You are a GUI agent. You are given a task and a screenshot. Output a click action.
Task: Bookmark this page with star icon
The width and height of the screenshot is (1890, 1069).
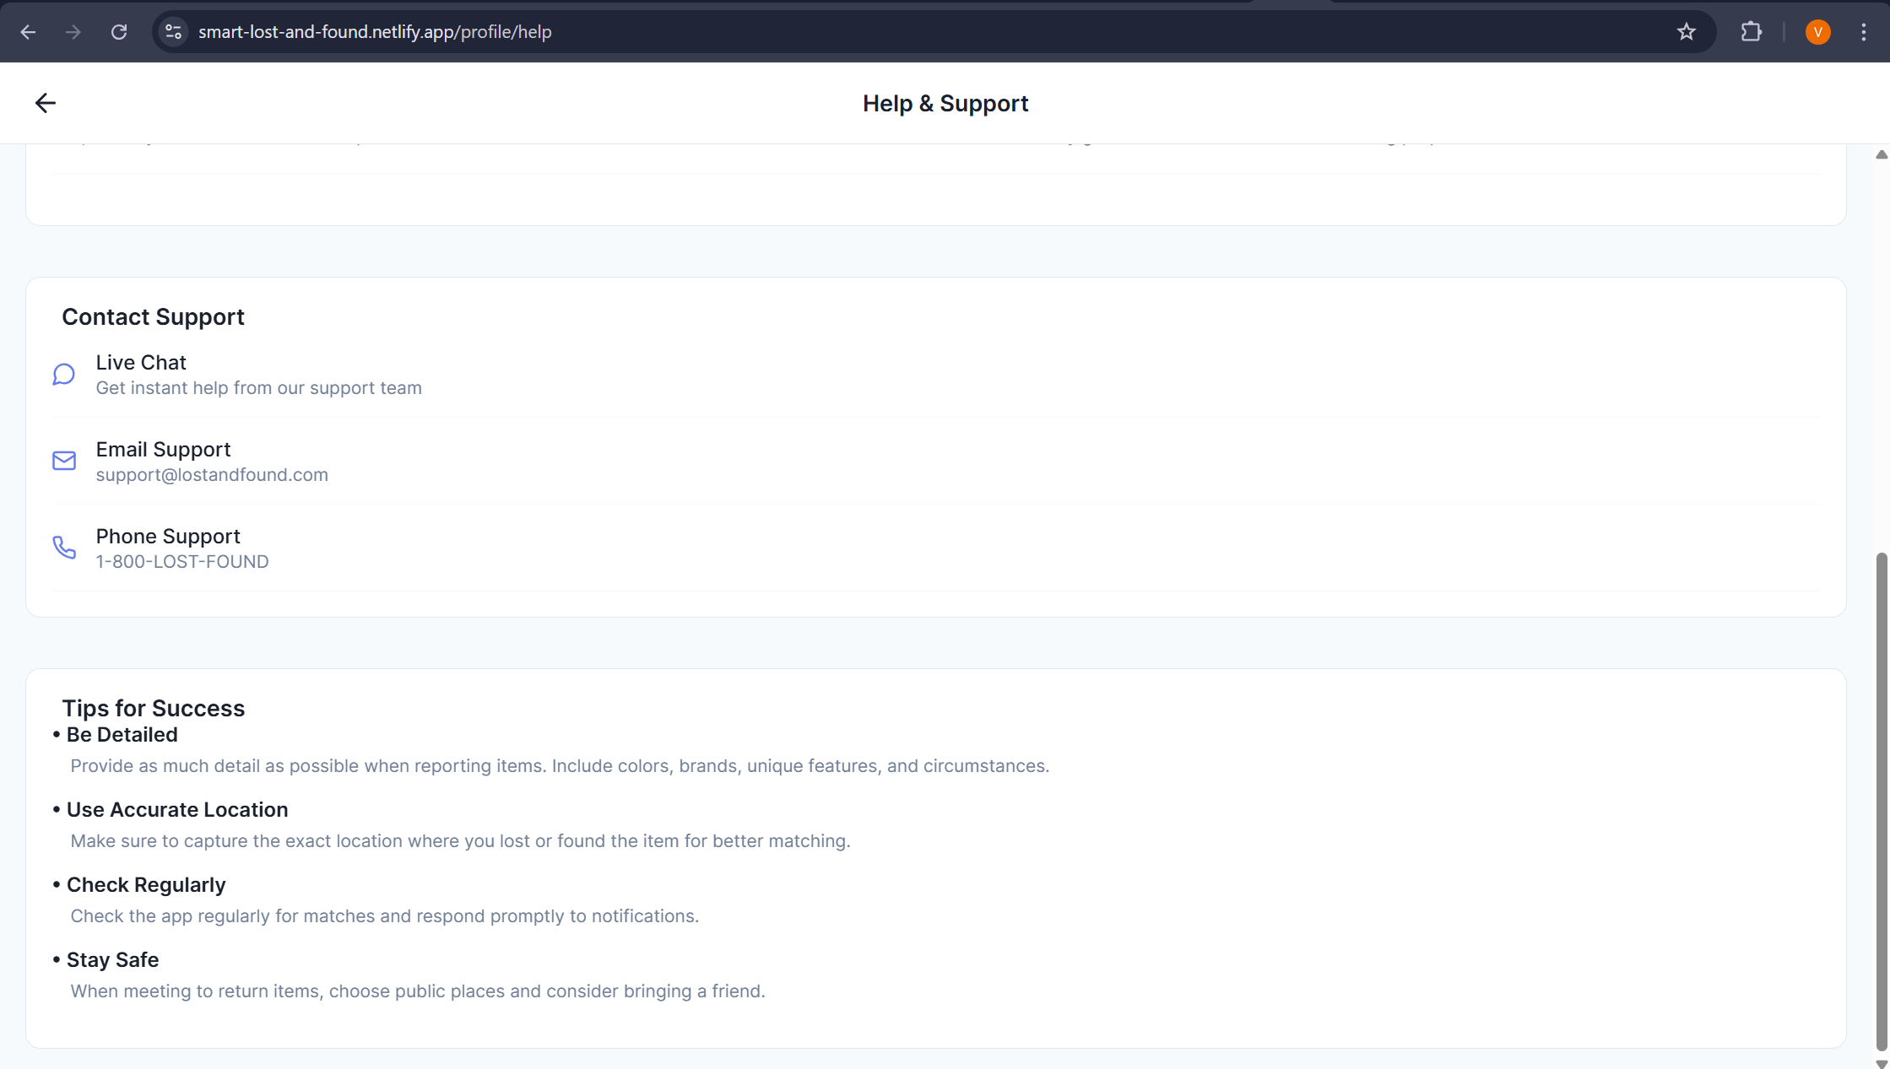[1686, 32]
